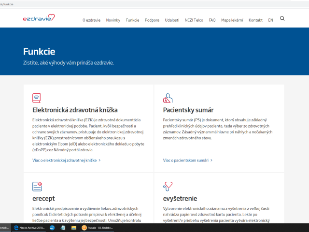Open the Thunderbird taskbar icon
This screenshot has height=232, width=309.
(52, 228)
